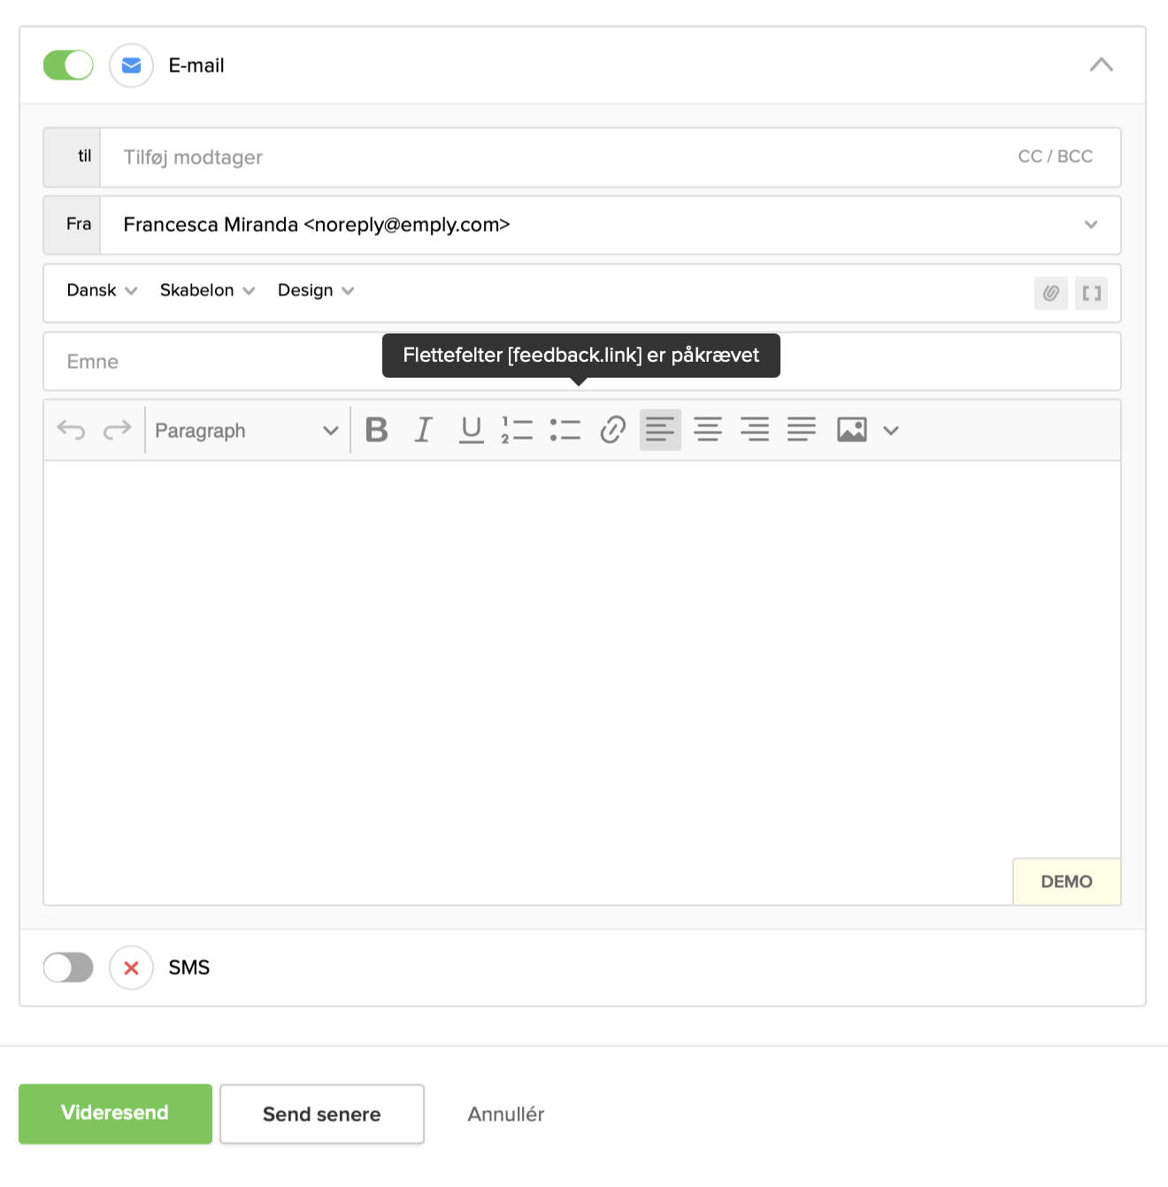Collapse the E-mail section chevron
1168x1187 pixels.
(x=1102, y=65)
